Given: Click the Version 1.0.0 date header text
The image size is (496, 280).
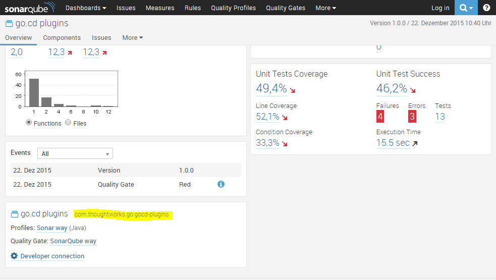Looking at the screenshot, I should click(431, 23).
